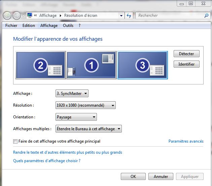Open the Affichage 3. SyncMaster dropdown

coord(72,94)
